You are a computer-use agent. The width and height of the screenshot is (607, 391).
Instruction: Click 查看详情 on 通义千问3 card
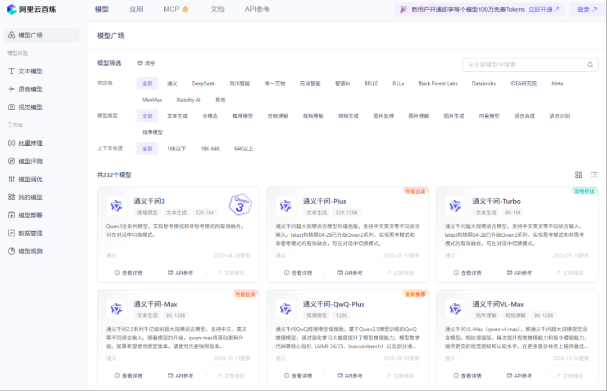[129, 273]
